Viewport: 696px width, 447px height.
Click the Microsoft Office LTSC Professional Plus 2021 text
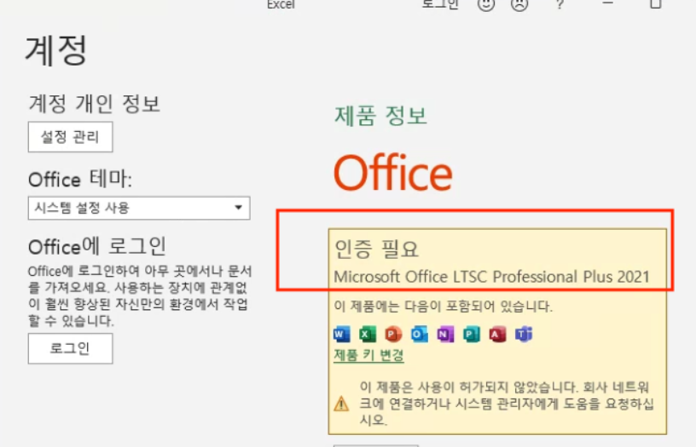point(491,277)
